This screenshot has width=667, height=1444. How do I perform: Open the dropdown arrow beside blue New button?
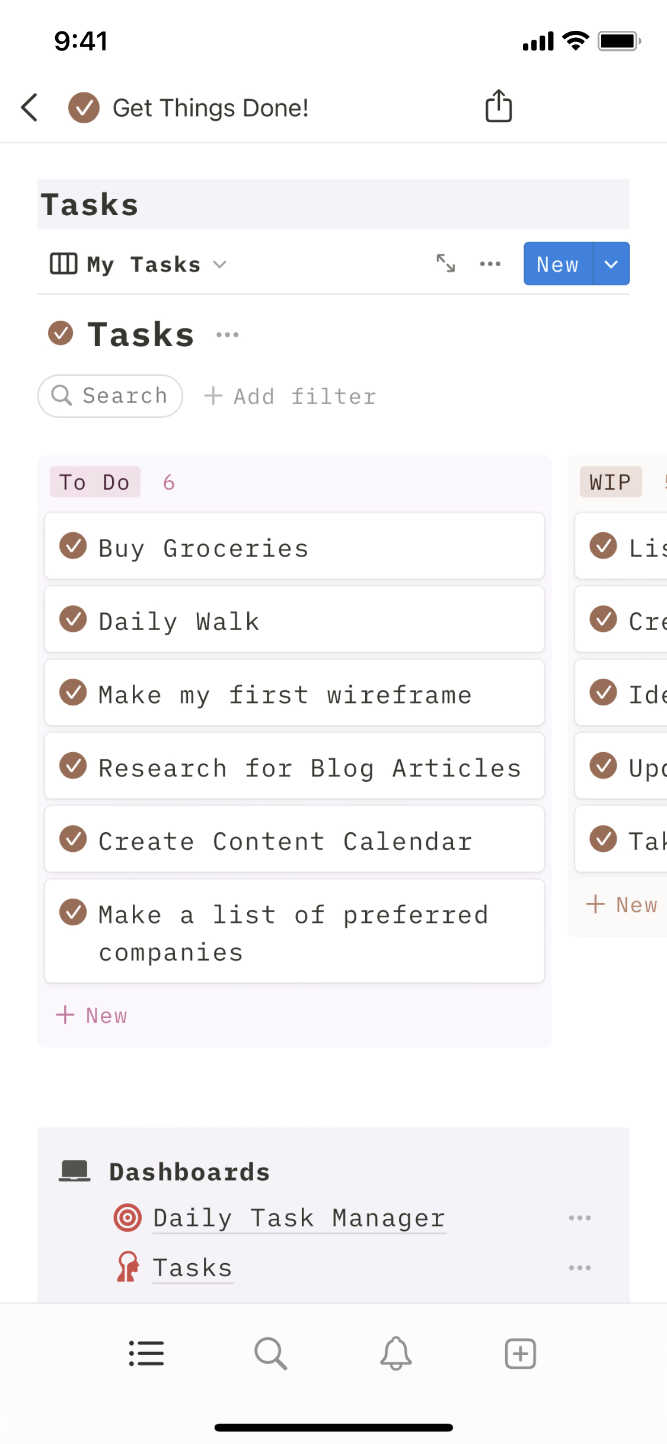[611, 264]
